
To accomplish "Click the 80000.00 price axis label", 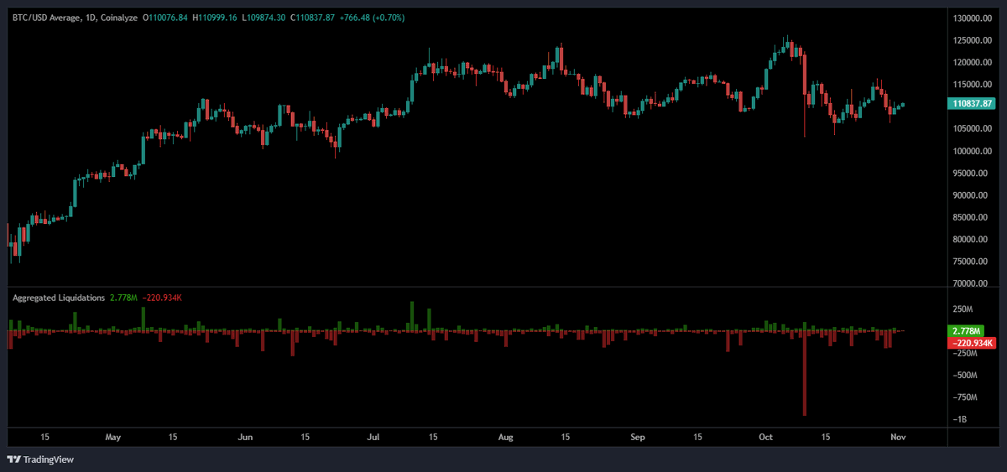I will [x=970, y=240].
